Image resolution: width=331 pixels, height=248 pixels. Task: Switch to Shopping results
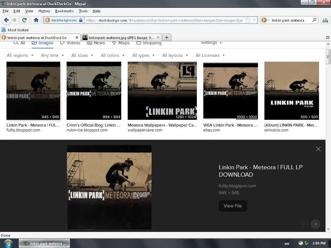tap(149, 43)
